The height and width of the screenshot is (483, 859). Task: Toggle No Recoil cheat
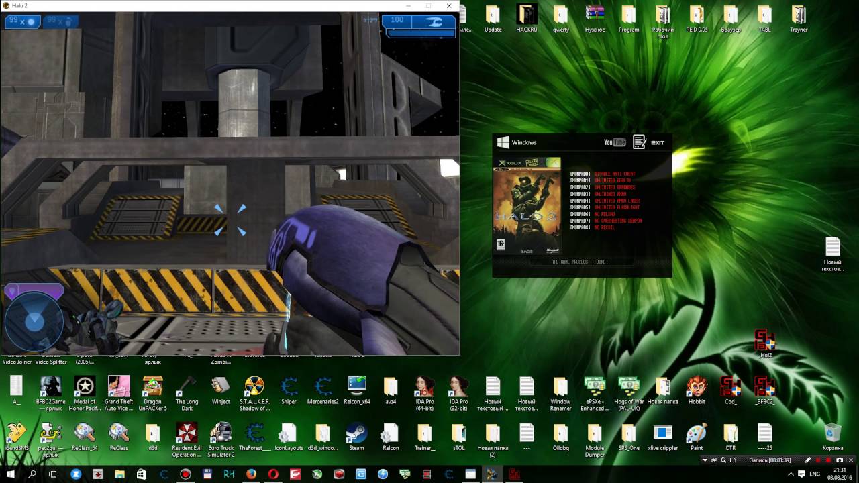pos(605,227)
